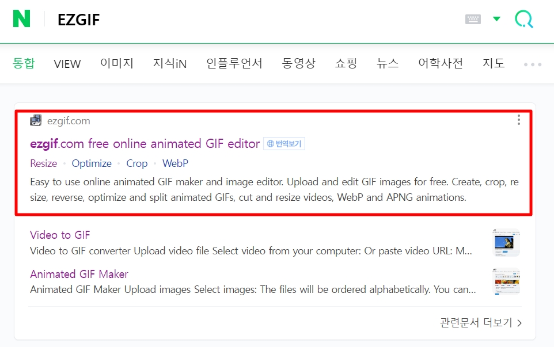Open the 동영상 tab
Image resolution: width=554 pixels, height=347 pixels.
[x=298, y=63]
